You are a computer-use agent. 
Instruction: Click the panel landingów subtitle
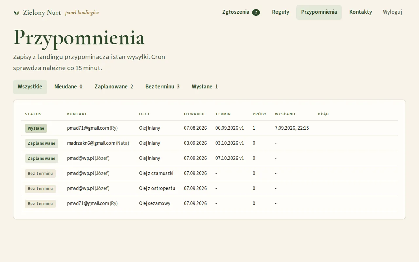[x=82, y=12]
